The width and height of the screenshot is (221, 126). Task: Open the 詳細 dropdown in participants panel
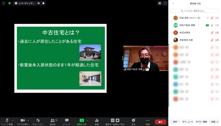pyautogui.click(x=214, y=122)
